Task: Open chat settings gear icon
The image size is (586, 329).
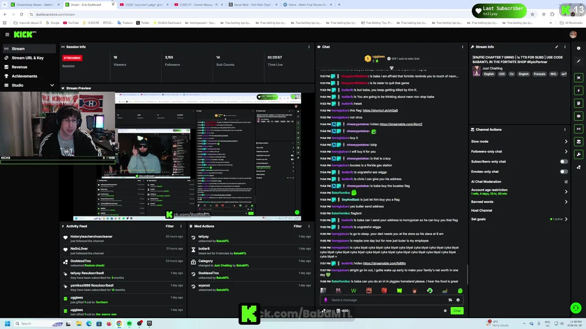Action: pyautogui.click(x=445, y=311)
